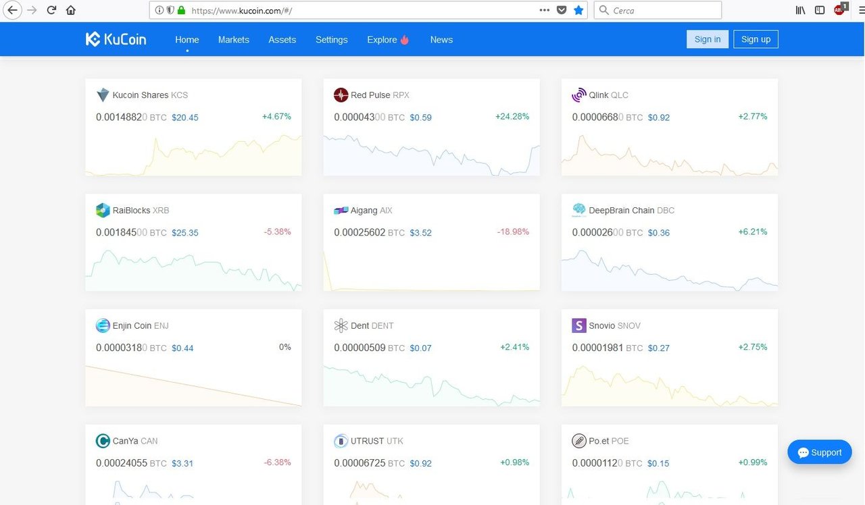Click the Dent DENT coin icon

click(x=341, y=326)
